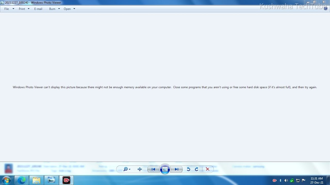330x185 pixels.
Task: Open the zoom magnifier control
Action: pyautogui.click(x=127, y=169)
